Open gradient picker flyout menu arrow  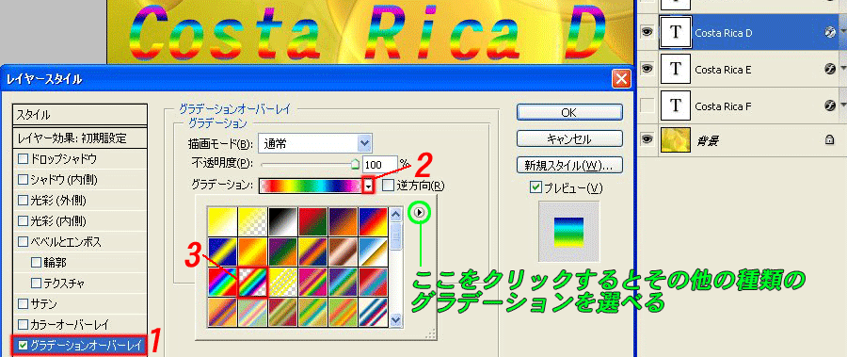420,213
